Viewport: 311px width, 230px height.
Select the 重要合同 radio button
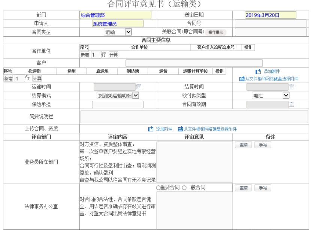(158, 187)
